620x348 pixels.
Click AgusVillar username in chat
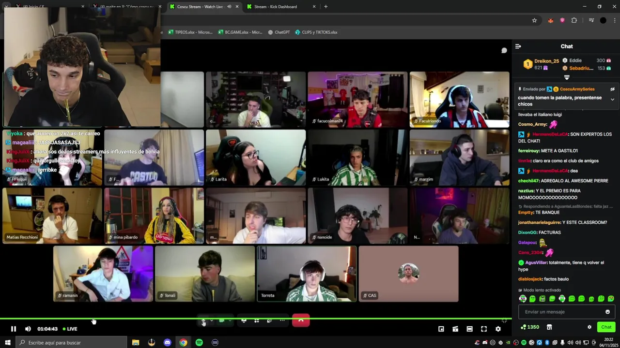(x=536, y=262)
